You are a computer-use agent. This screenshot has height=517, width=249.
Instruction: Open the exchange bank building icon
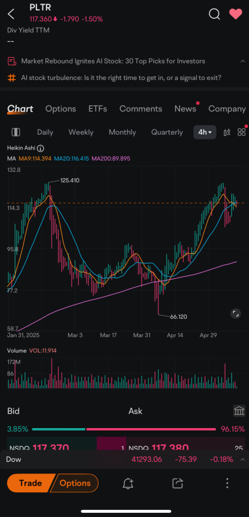tap(239, 411)
